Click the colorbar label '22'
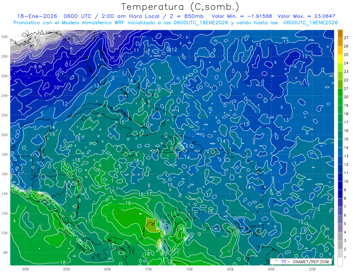Screen dimensions: 354x273 346,80
